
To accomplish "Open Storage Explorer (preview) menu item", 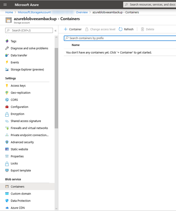I will point(27,70).
